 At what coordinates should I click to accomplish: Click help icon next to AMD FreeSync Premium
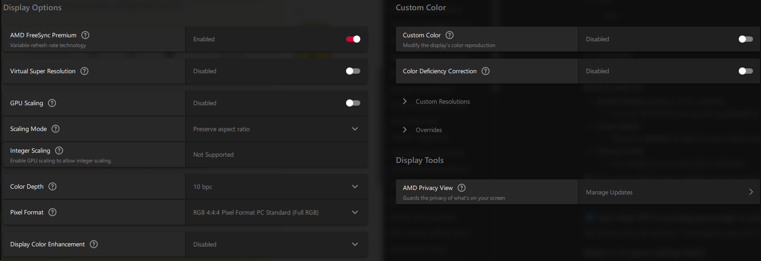(85, 35)
